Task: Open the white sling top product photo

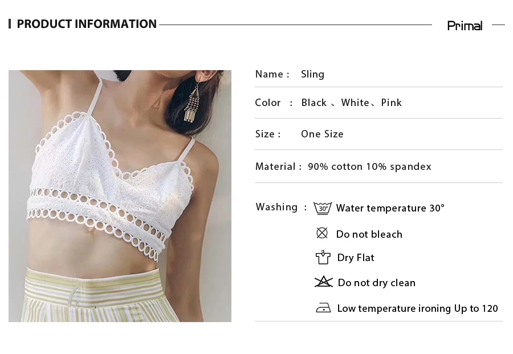Action: point(120,196)
